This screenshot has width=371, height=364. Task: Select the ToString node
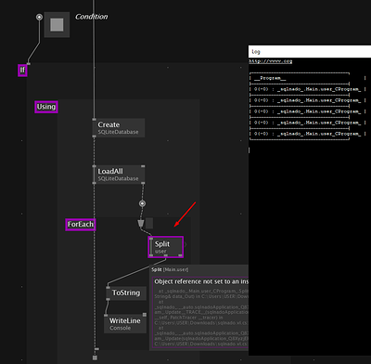[126, 292]
